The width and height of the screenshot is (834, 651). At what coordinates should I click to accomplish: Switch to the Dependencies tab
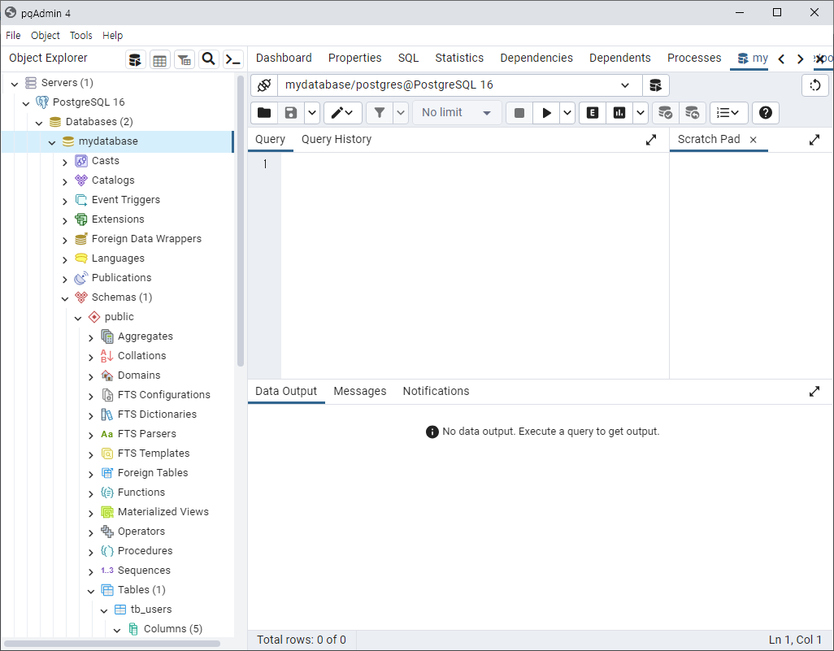click(536, 58)
